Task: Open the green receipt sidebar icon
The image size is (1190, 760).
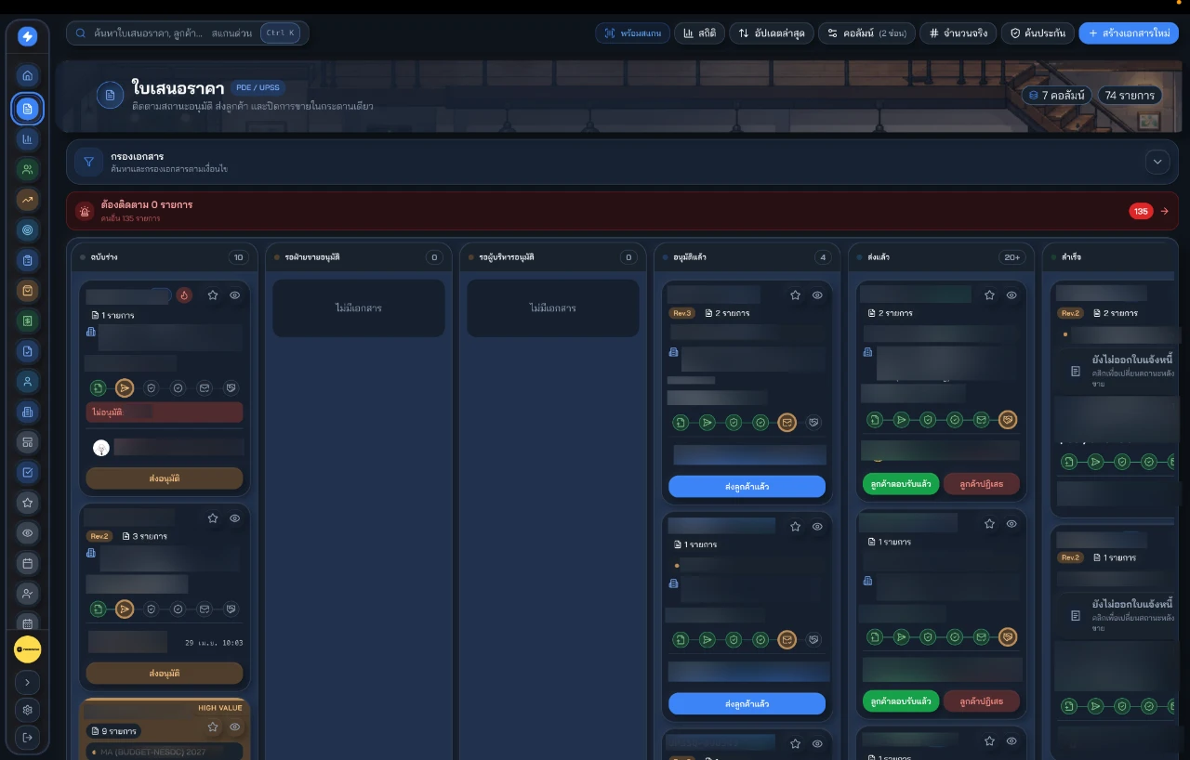Action: pyautogui.click(x=28, y=321)
